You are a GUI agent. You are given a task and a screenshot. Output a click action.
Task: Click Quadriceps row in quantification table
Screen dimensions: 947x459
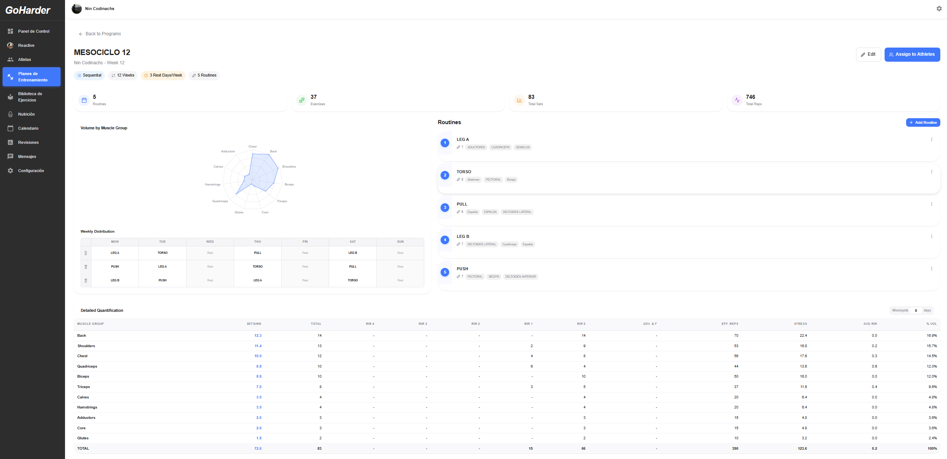pyautogui.click(x=507, y=366)
